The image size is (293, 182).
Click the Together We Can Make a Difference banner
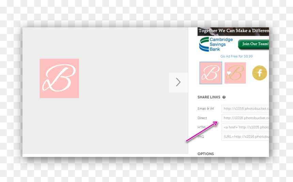coord(233,31)
